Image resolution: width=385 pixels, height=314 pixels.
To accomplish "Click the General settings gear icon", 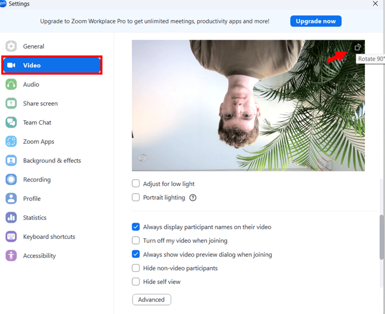I will pos(11,46).
